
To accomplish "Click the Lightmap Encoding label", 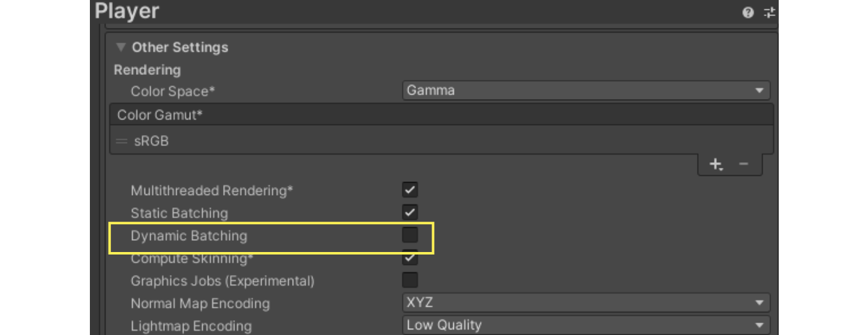I will tap(191, 326).
